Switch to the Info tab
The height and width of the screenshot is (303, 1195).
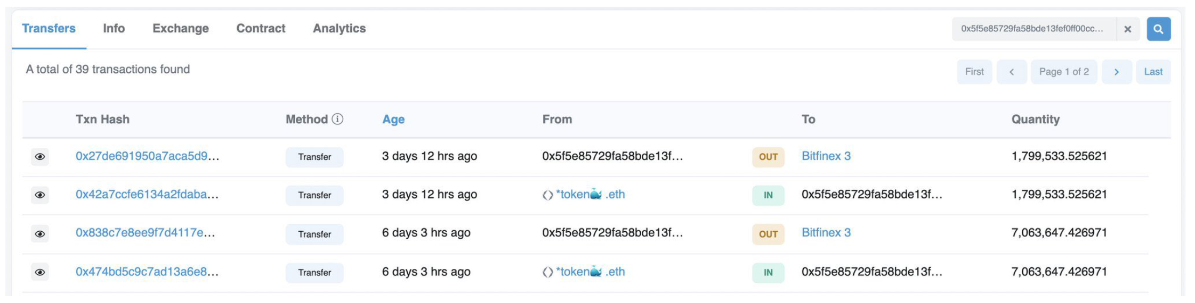[114, 28]
